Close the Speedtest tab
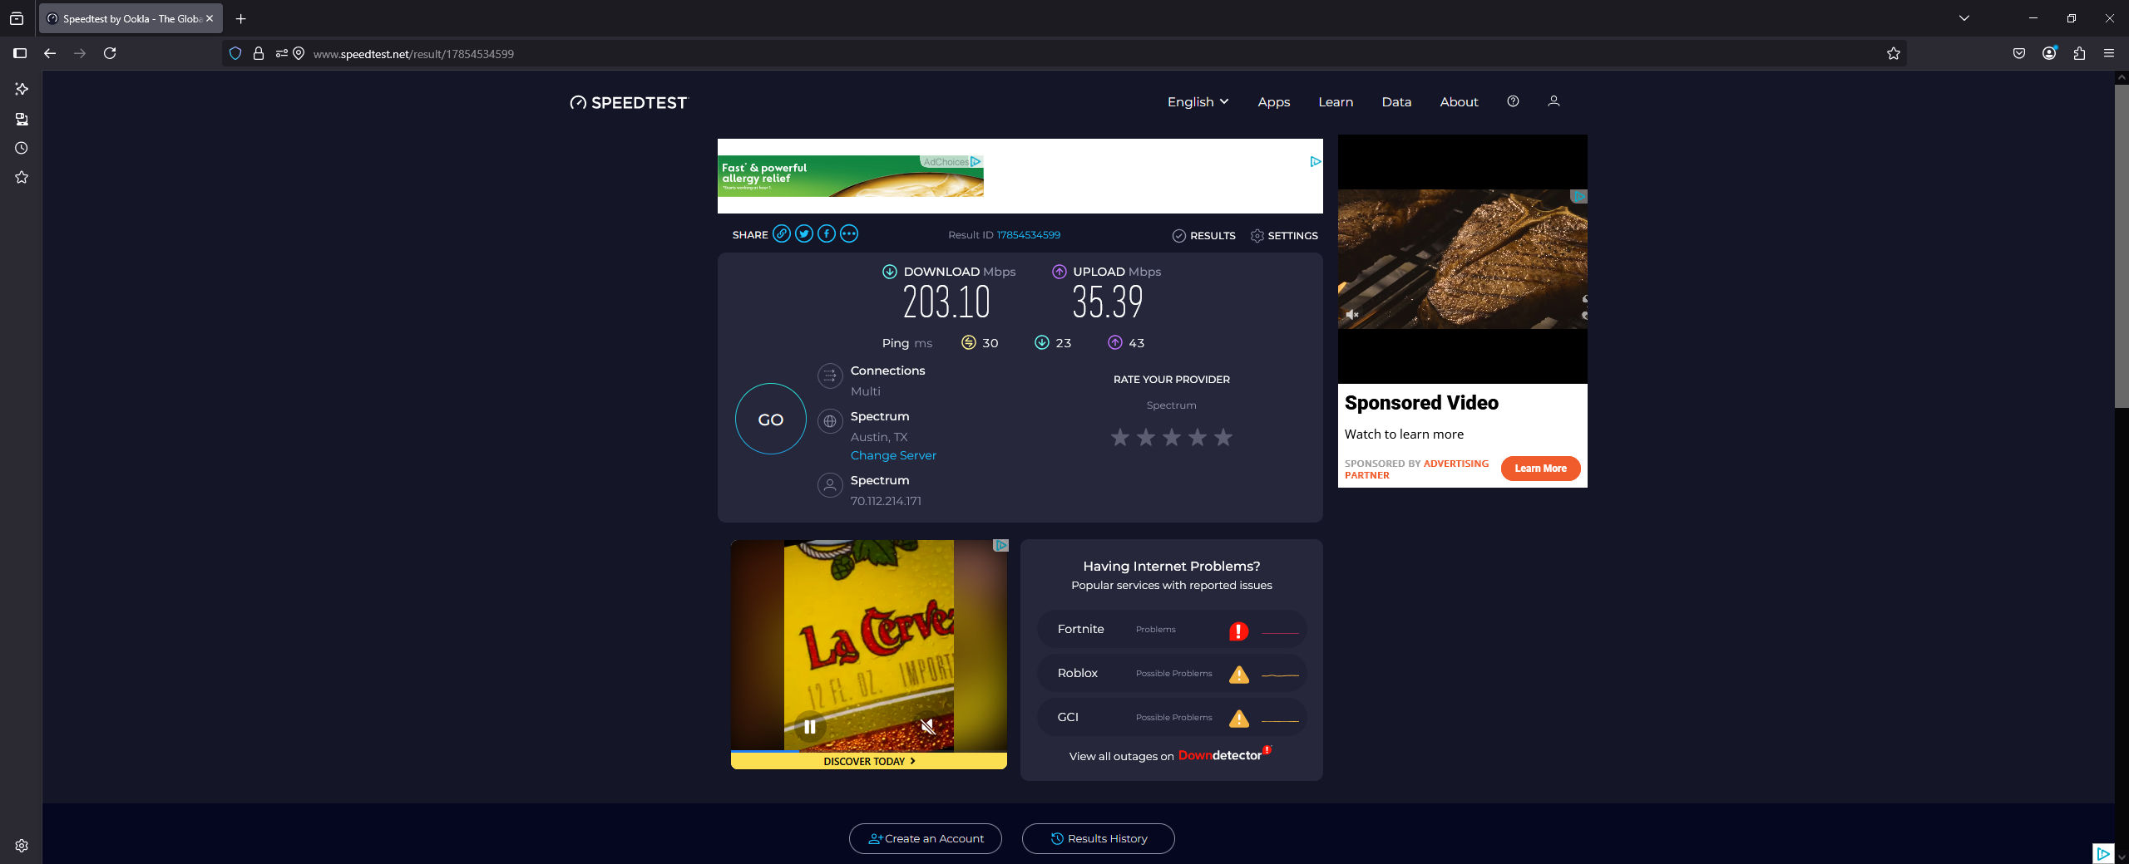The image size is (2129, 864). [x=210, y=18]
